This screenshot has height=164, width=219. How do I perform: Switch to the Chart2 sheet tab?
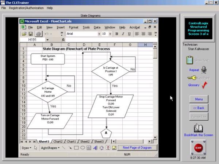(58, 142)
